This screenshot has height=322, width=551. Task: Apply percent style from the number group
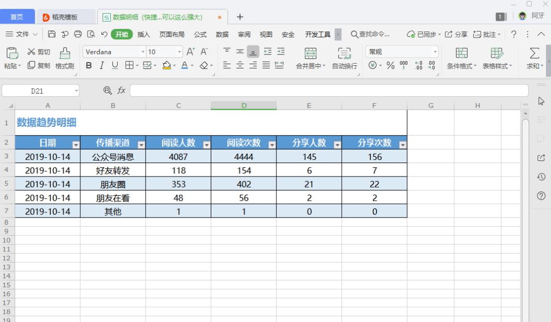pos(390,65)
